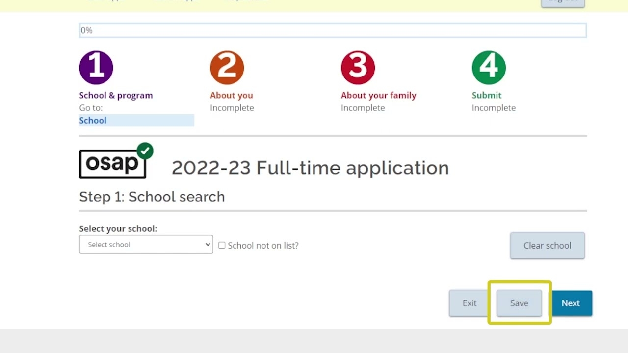Click the orange step 2 circle icon
628x353 pixels.
(227, 68)
